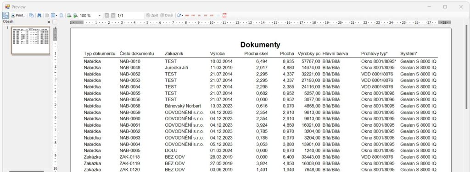Viewport: 470px width, 172px height.
Task: Click the zoom in magnifier icon
Action: tap(76, 15)
